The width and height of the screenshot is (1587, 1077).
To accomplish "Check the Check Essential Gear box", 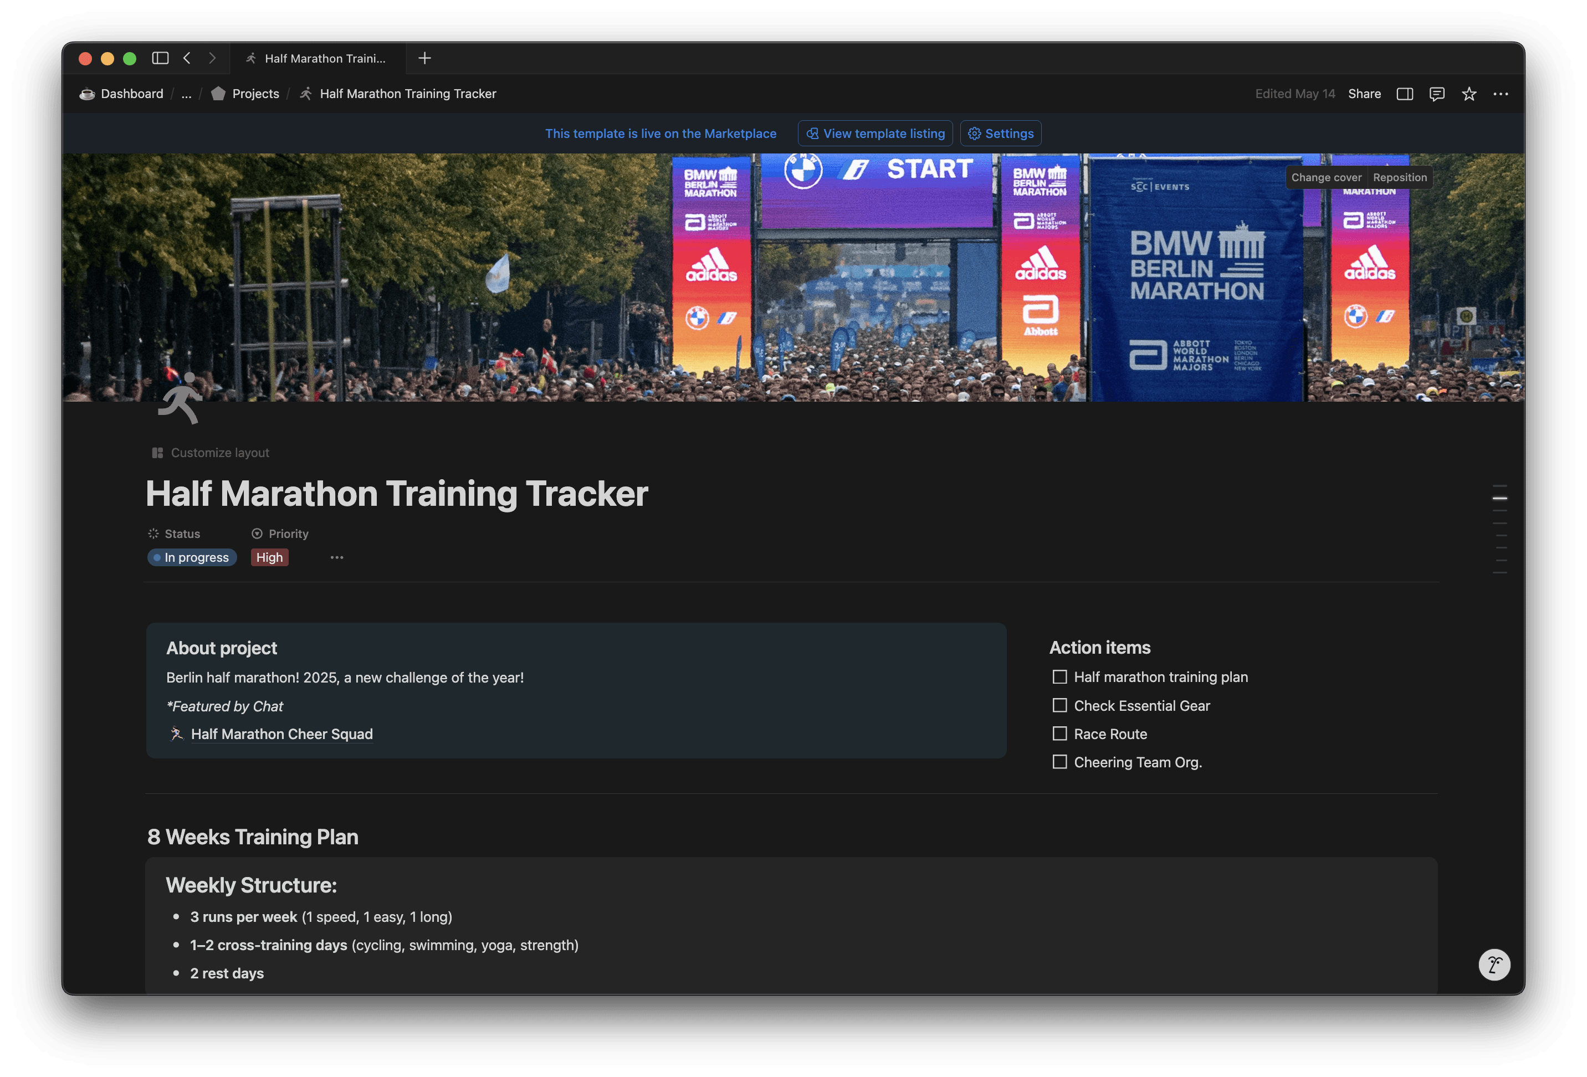I will pyautogui.click(x=1059, y=705).
